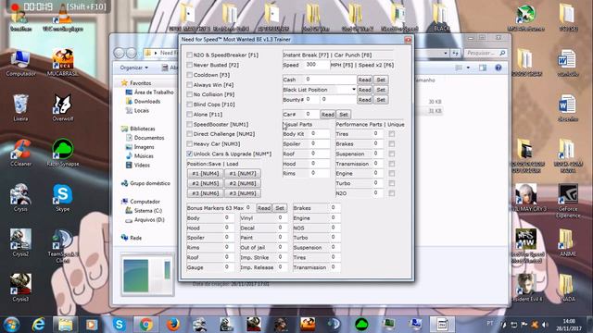This screenshot has width=593, height=333.
Task: Open the ANIME folder on desktop
Action: click(568, 242)
